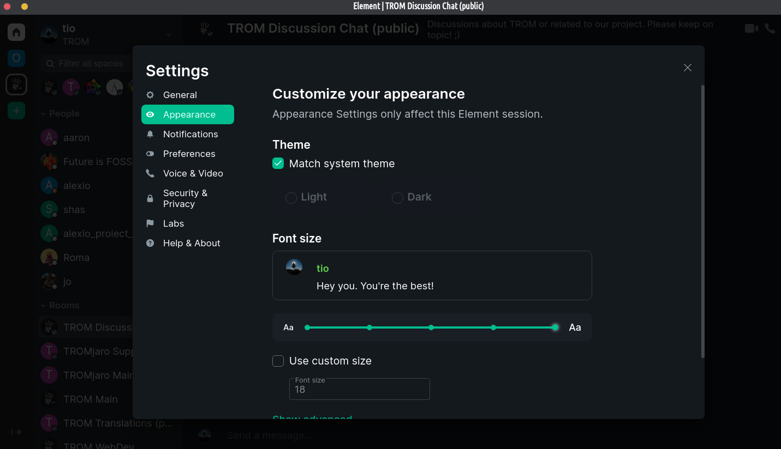Image resolution: width=781 pixels, height=449 pixels.
Task: Click the small Aa icon left of slider
Action: pyautogui.click(x=288, y=327)
